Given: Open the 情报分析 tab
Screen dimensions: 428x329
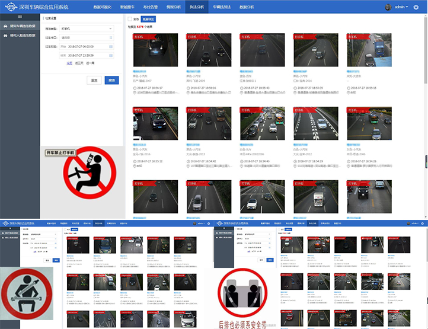Looking at the screenshot, I should [174, 7].
